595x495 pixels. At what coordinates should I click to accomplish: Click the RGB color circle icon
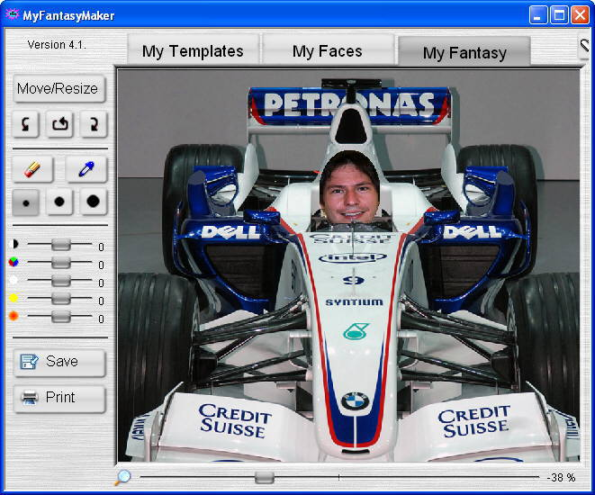(x=14, y=262)
